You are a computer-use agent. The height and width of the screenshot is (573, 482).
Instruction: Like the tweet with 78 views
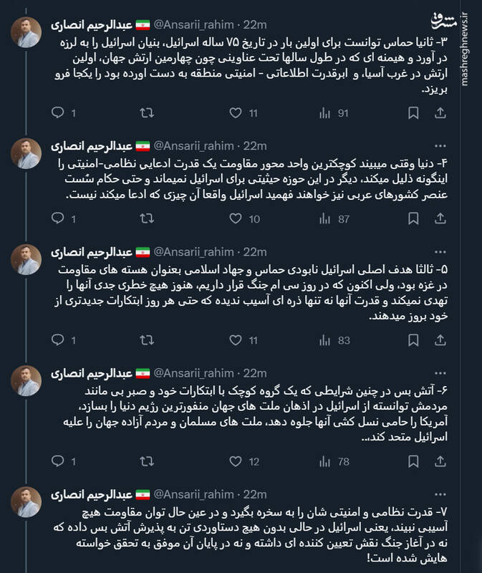pos(235,461)
